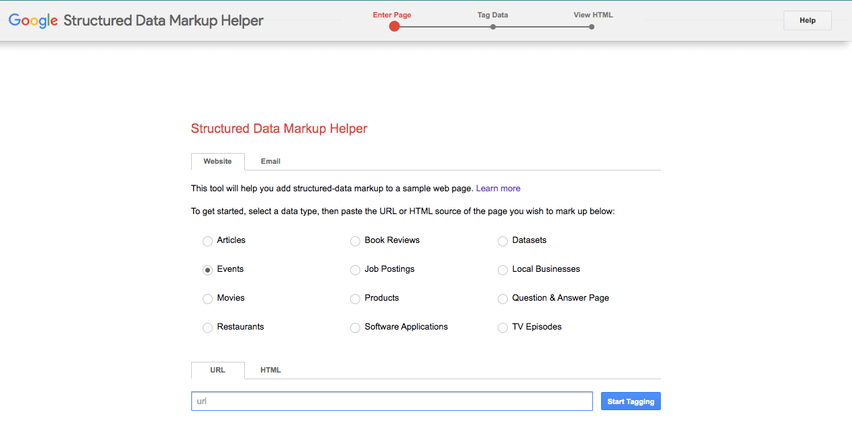Screen dimensions: 852x439
Task: Focus the url text input field
Action: click(x=392, y=401)
